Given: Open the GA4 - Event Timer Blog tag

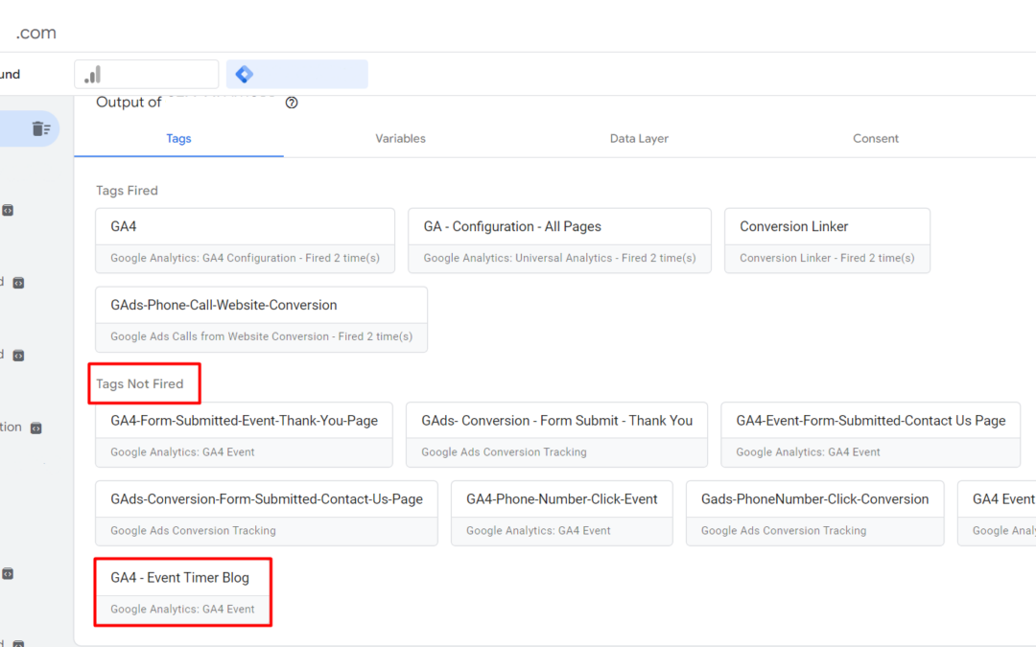Looking at the screenshot, I should [x=182, y=591].
